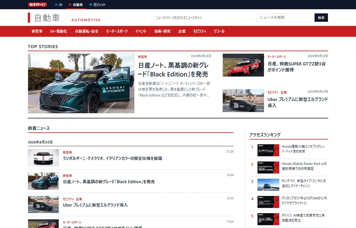Open the Uber van thumbnail in 新着ニュース

tap(43, 205)
